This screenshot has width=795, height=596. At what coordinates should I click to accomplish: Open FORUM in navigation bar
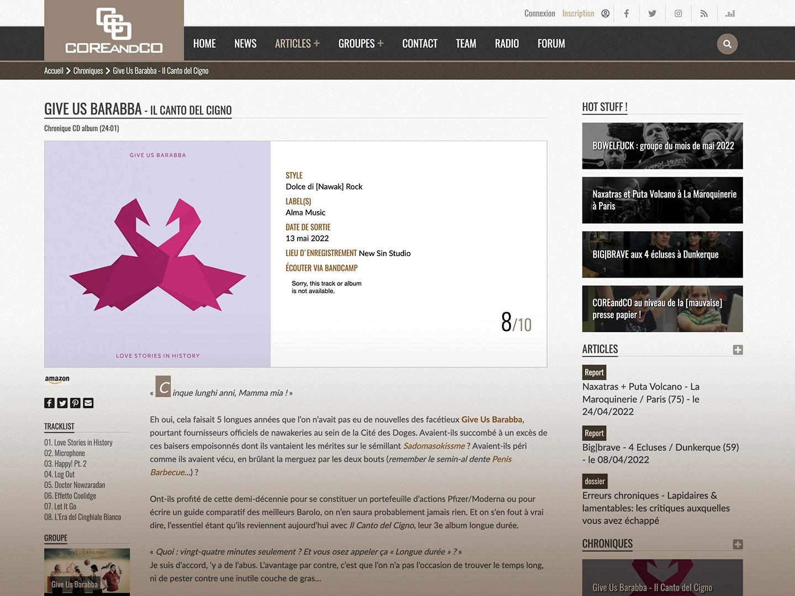click(x=551, y=44)
